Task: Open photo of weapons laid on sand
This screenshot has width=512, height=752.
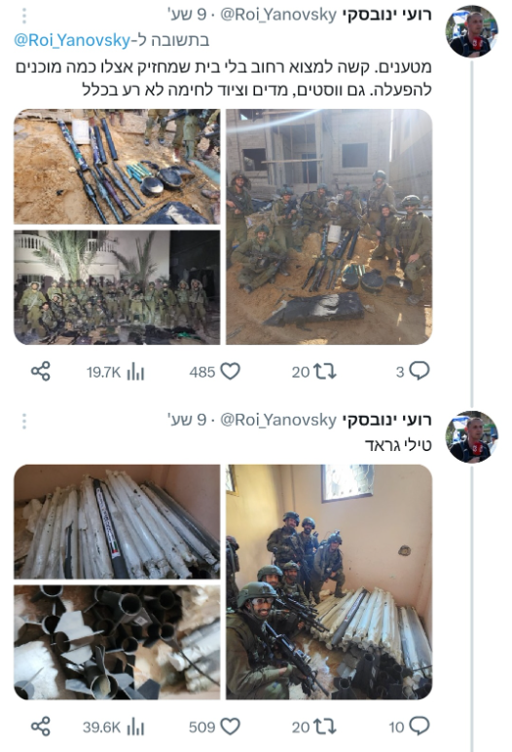Action: [117, 167]
